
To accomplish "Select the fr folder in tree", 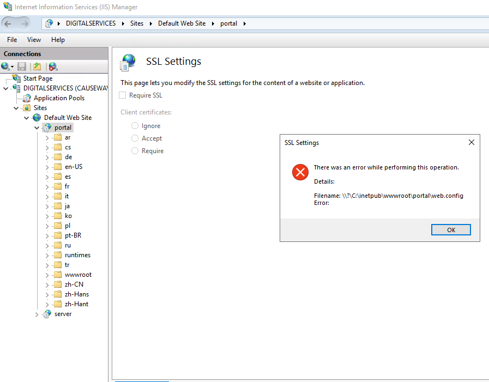I will tap(67, 186).
